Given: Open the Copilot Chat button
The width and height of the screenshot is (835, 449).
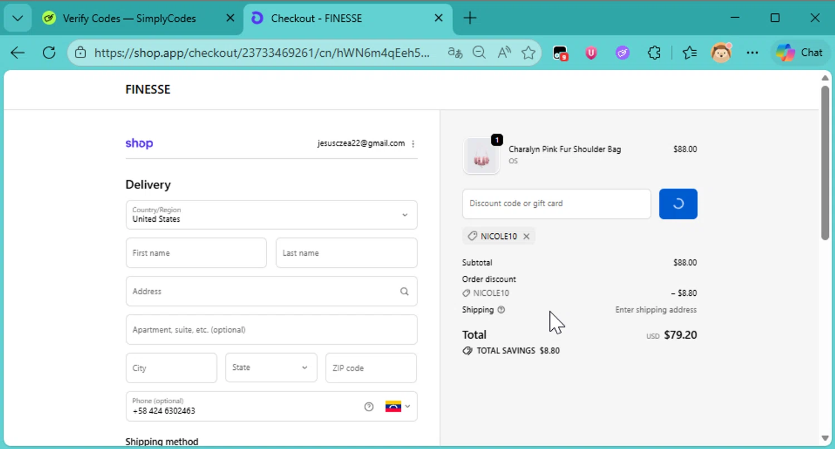Looking at the screenshot, I should point(799,53).
